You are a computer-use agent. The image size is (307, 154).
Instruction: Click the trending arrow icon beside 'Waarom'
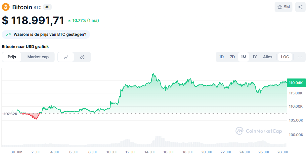[8, 34]
